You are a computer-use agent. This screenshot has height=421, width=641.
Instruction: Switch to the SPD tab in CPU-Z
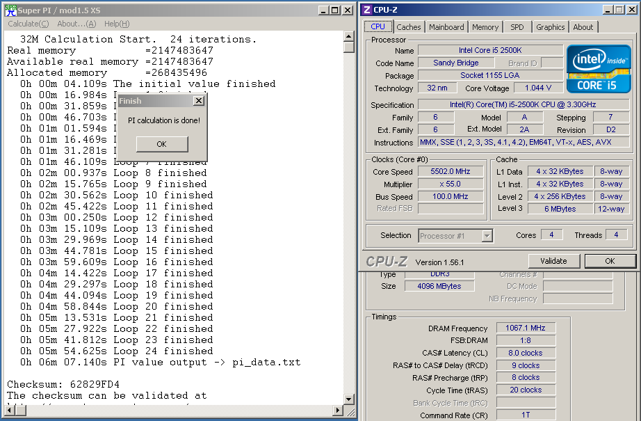(x=517, y=27)
